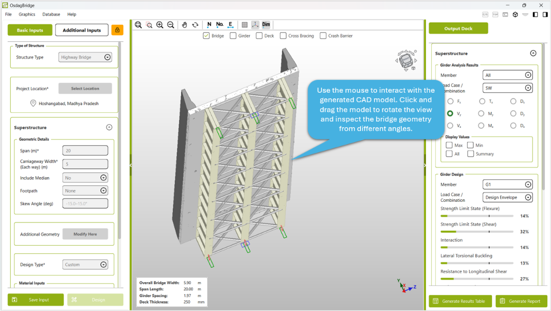Open Girder Analysis Member 'All' dropdown
This screenshot has width=551, height=311.
coord(507,75)
